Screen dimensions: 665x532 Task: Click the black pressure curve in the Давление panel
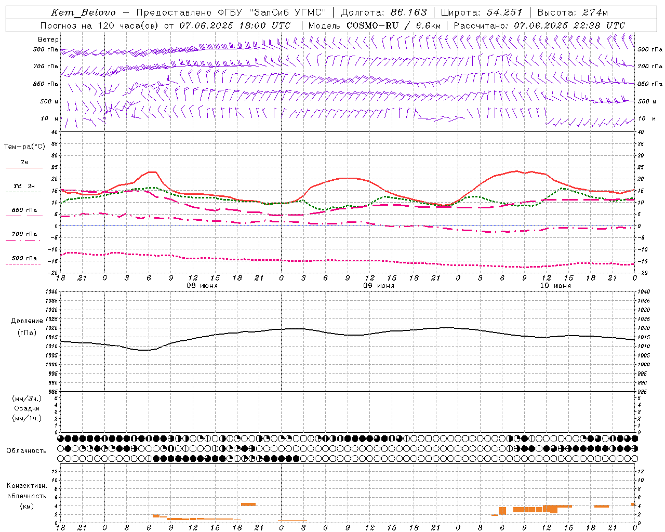(348, 335)
